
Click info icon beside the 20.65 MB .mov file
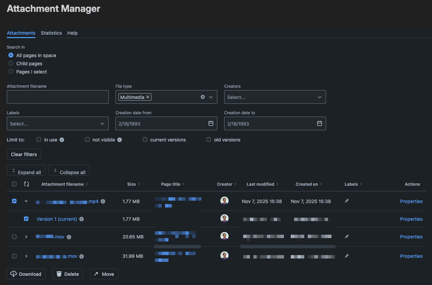69,237
